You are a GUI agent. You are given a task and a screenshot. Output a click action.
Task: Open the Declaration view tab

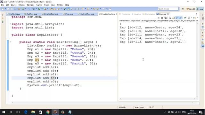pyautogui.click(x=149, y=14)
